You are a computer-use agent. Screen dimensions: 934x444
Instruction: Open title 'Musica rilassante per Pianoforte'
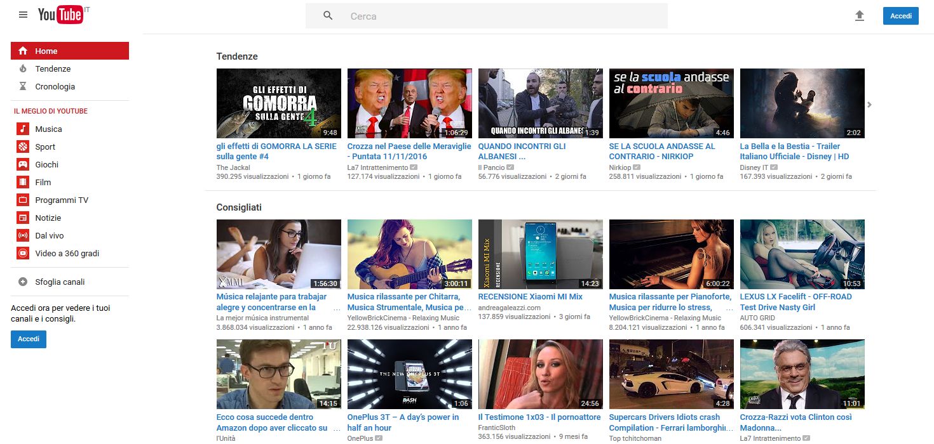click(x=670, y=302)
